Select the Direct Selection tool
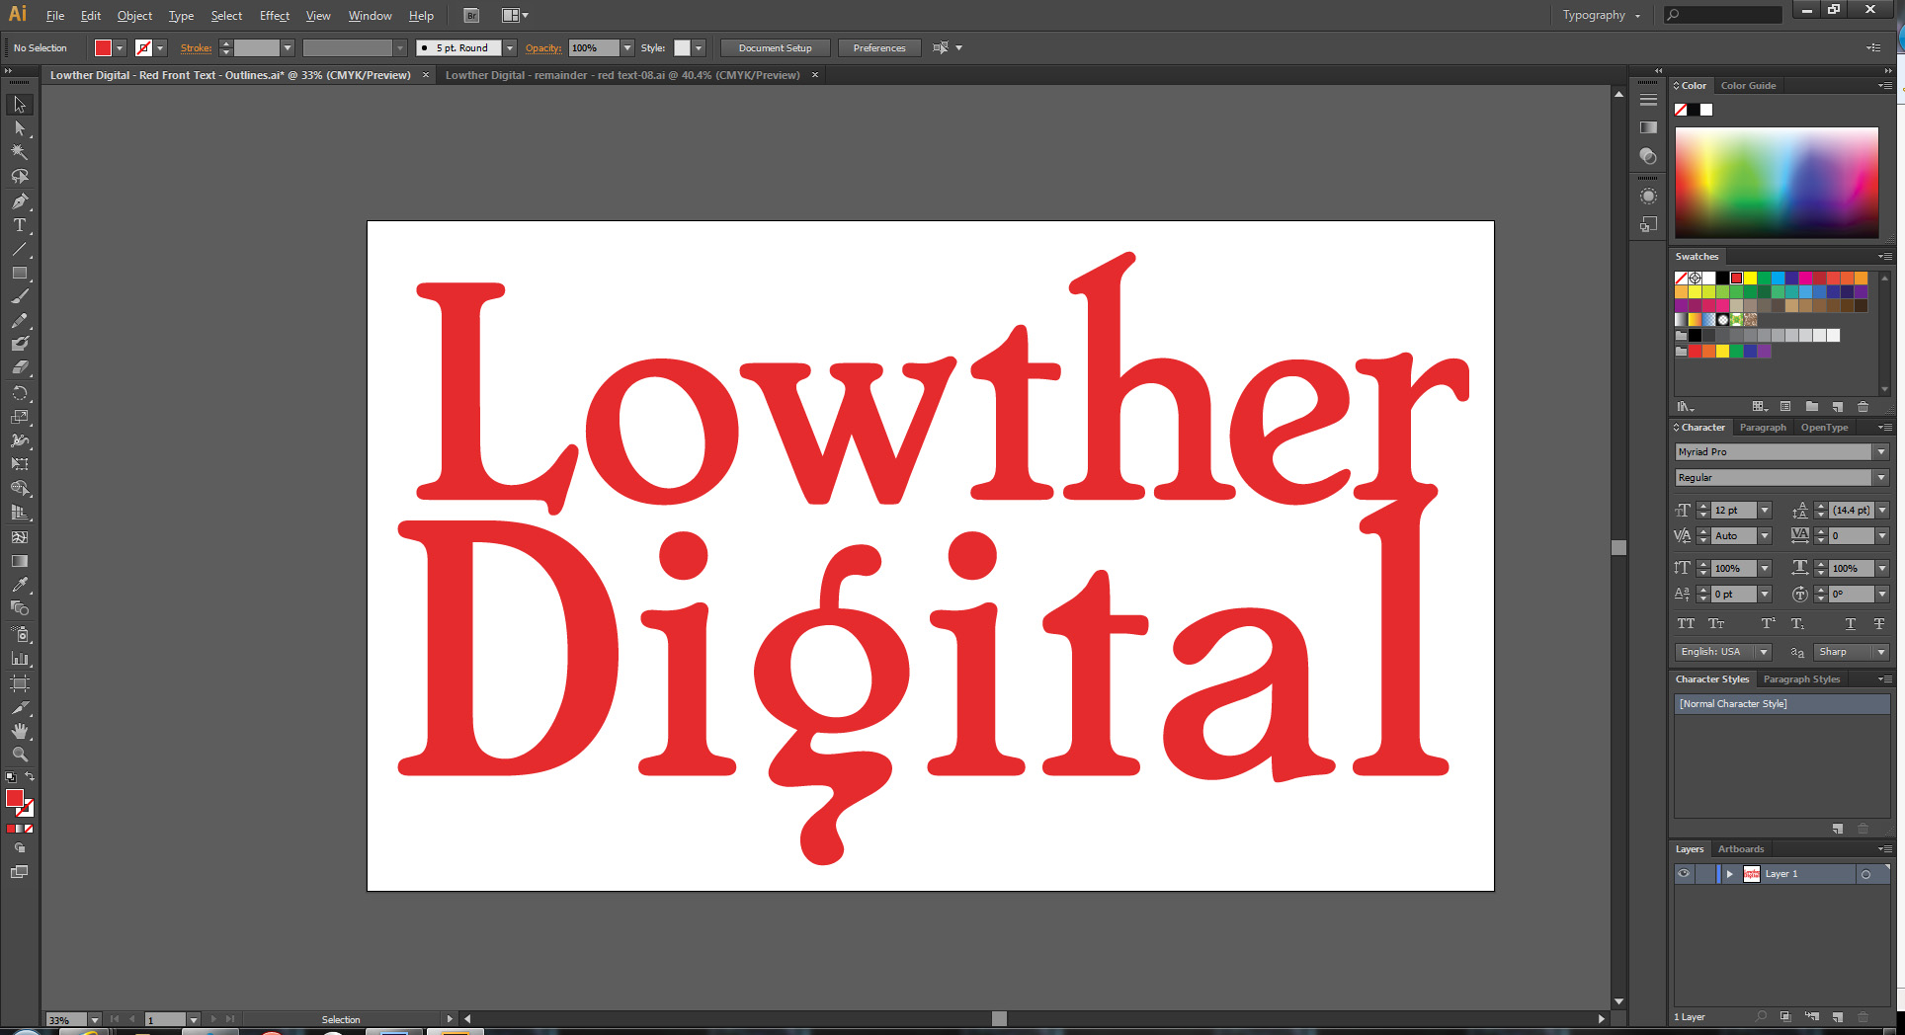1905x1035 pixels. (20, 128)
